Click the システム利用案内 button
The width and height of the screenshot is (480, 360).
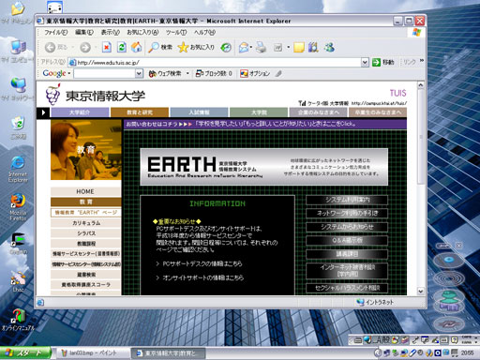tap(347, 200)
